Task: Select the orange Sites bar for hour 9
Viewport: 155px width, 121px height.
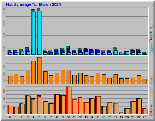Action: pos(63,77)
